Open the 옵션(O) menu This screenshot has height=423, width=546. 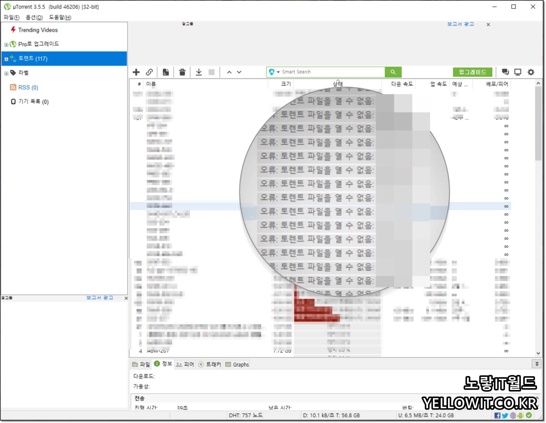[x=34, y=17]
